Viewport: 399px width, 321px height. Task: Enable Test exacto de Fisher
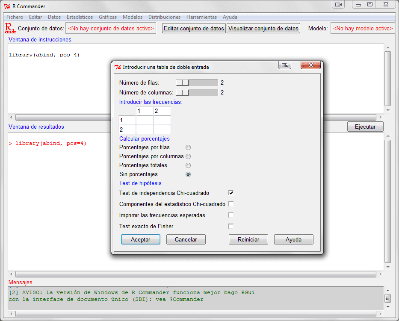[x=231, y=226]
